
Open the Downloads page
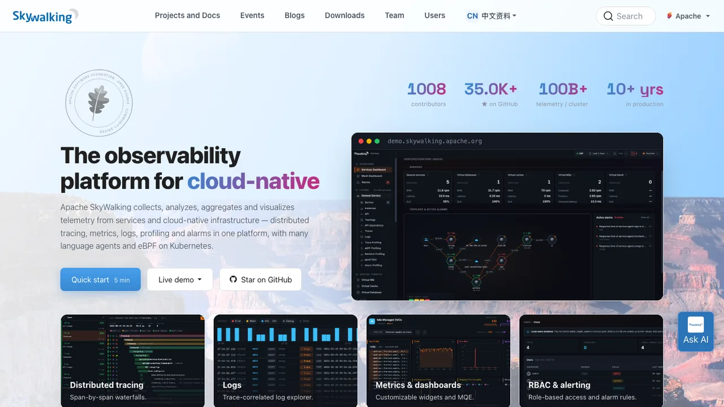pyautogui.click(x=344, y=16)
